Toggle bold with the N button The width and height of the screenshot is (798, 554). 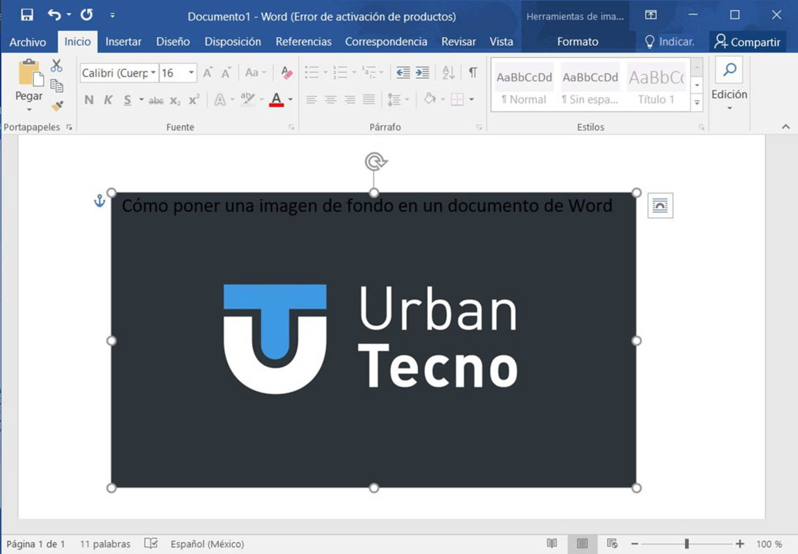tap(89, 100)
